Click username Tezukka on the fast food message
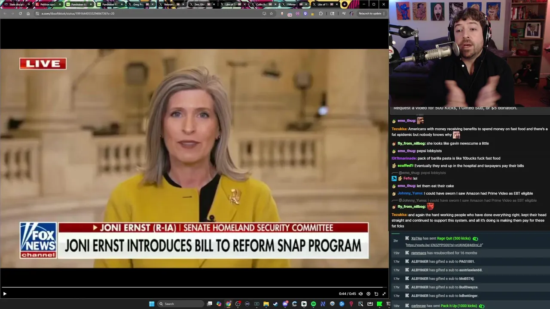The height and width of the screenshot is (309, 550). (399, 129)
